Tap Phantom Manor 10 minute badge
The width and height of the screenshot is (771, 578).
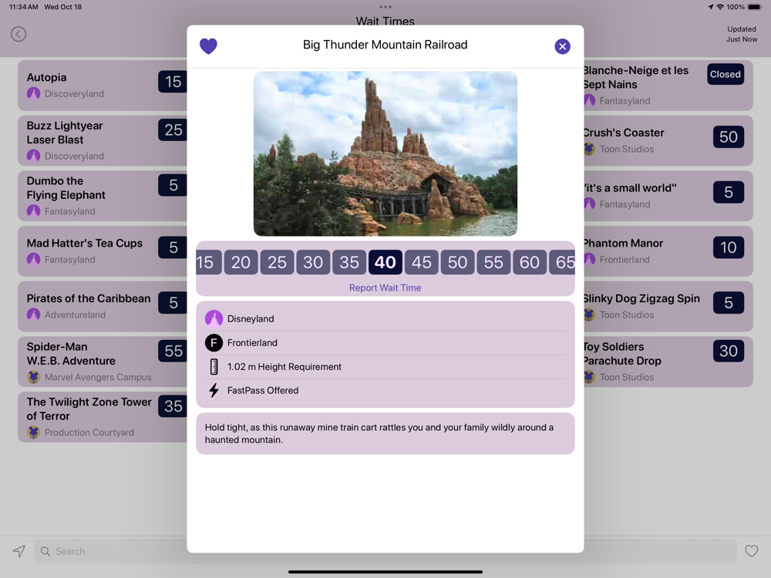pos(729,247)
